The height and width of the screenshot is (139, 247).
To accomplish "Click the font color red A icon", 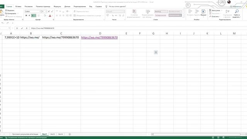I will 50,15.
